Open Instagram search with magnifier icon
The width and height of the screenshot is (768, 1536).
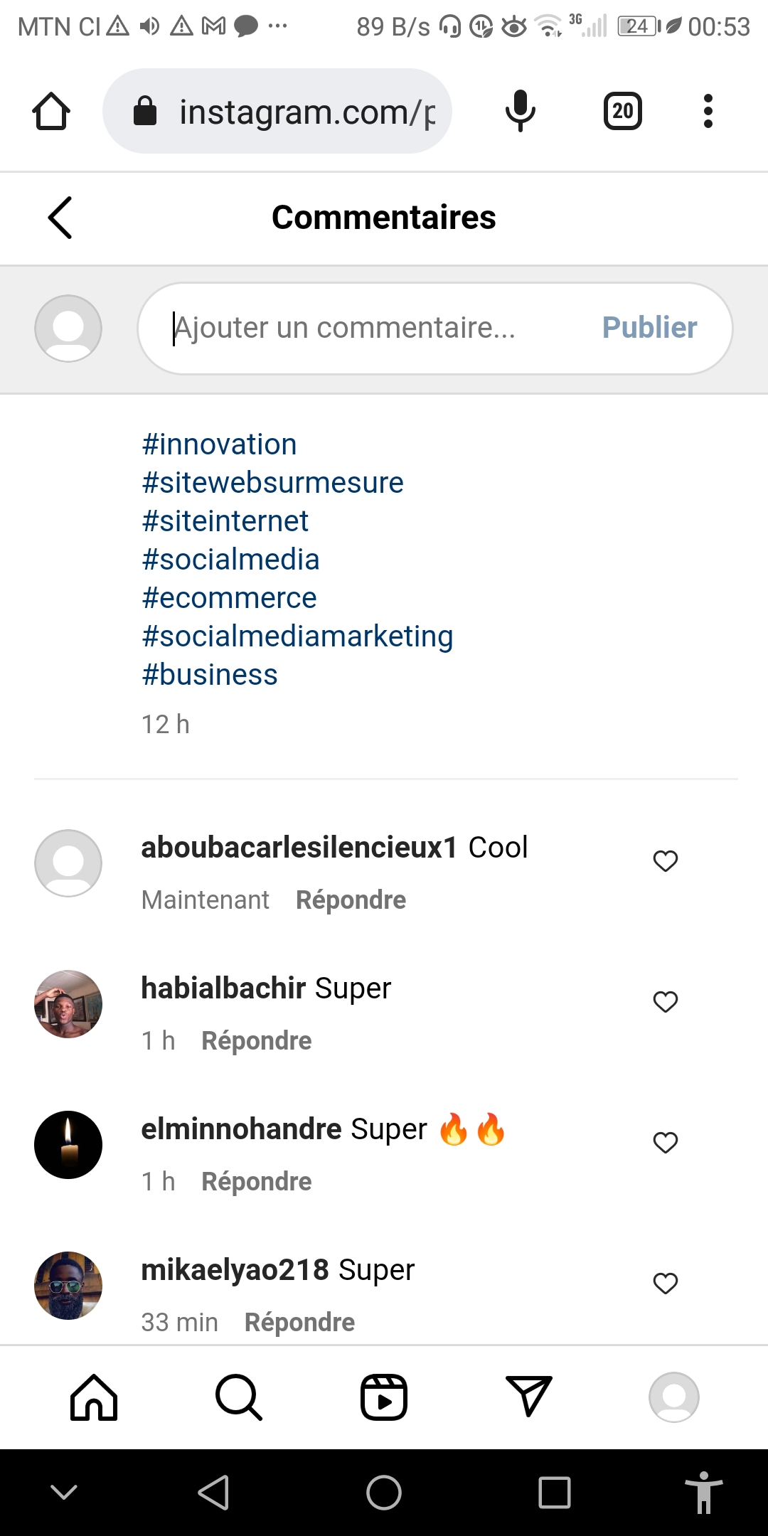coord(238,1397)
